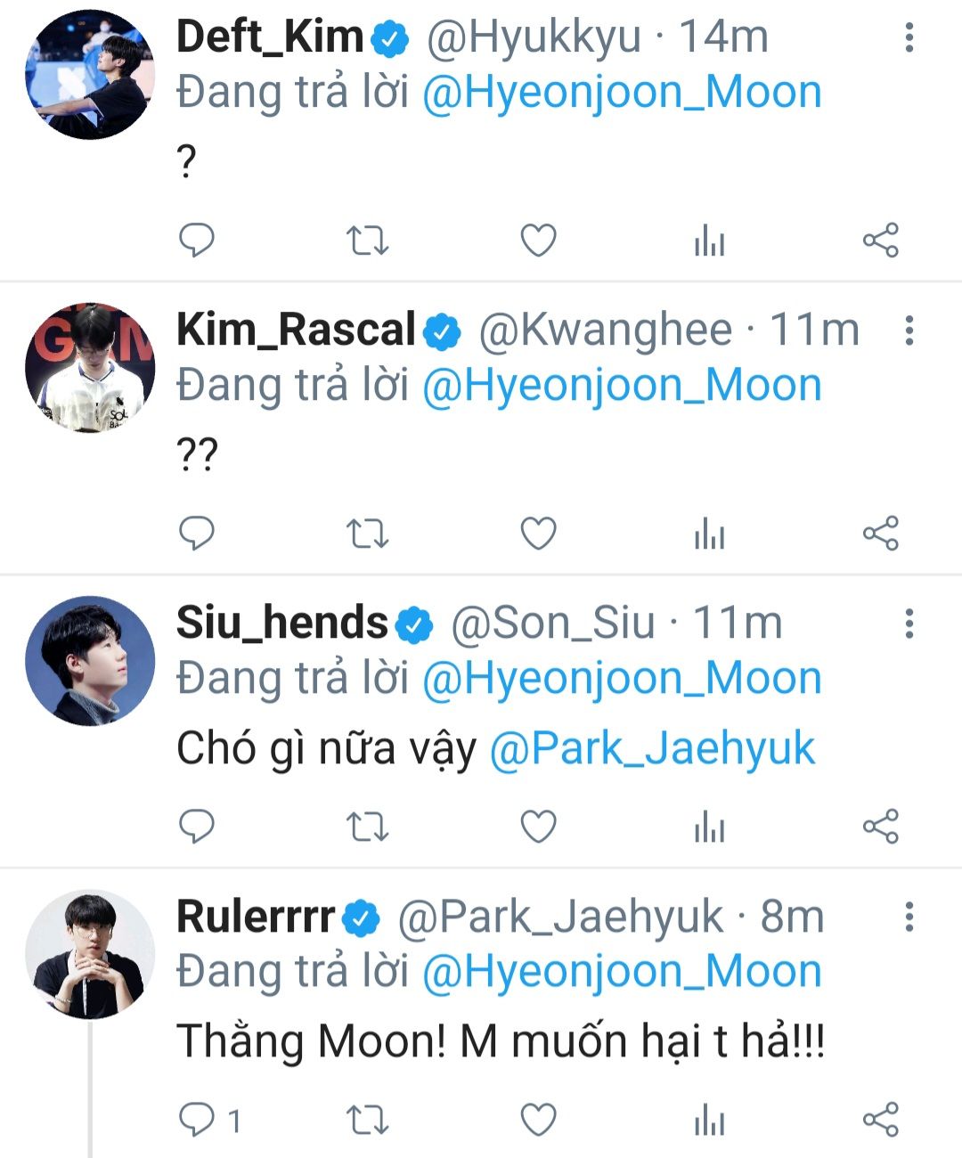Open reply thread on Rulerrrr's tweet
The width and height of the screenshot is (962, 1158).
(x=197, y=1120)
